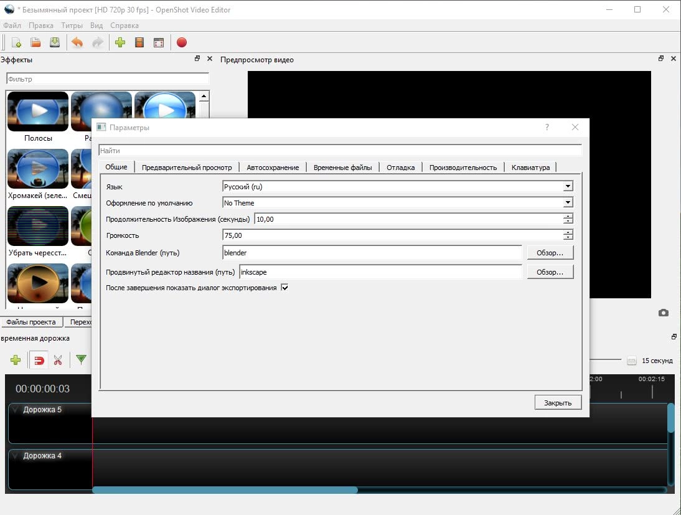Switch to Предварительный просмотр tab
The image size is (681, 515).
click(187, 168)
